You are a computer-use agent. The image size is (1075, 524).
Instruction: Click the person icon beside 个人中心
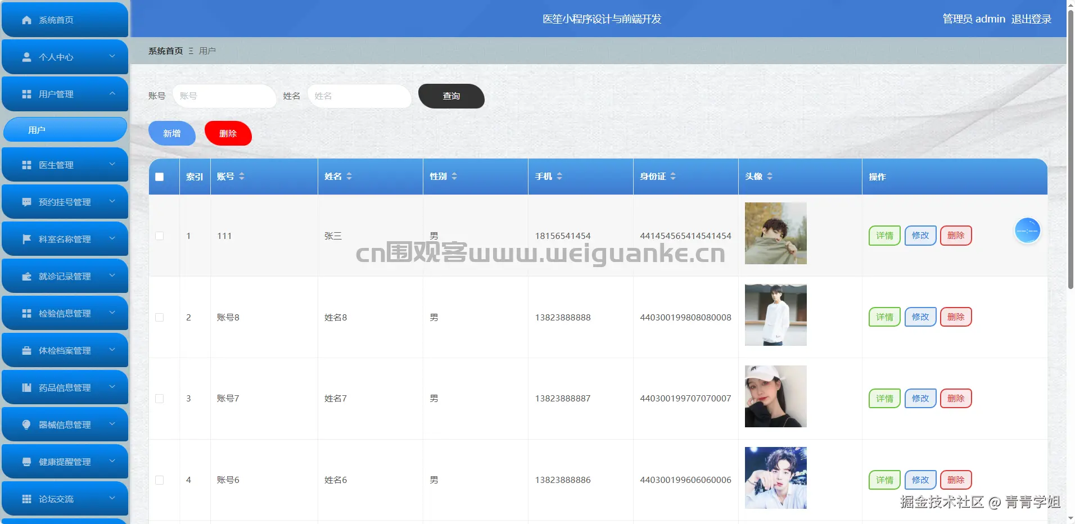pos(26,57)
